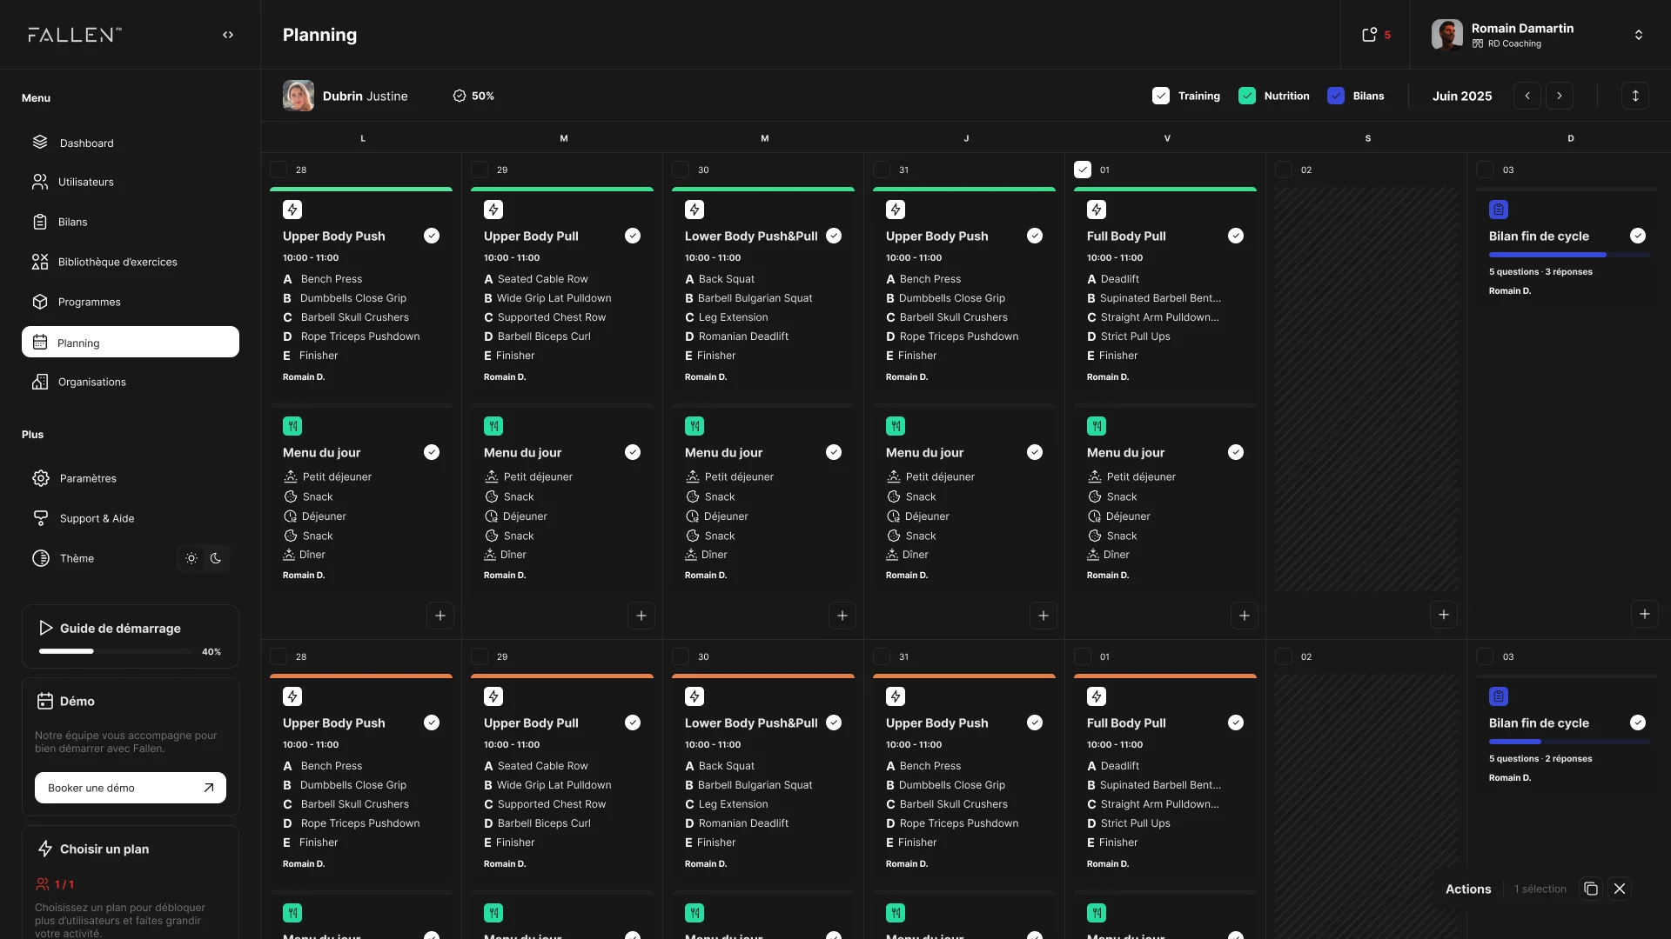
Task: Click progress bar on top Bilan fin de cycle
Action: click(1569, 255)
